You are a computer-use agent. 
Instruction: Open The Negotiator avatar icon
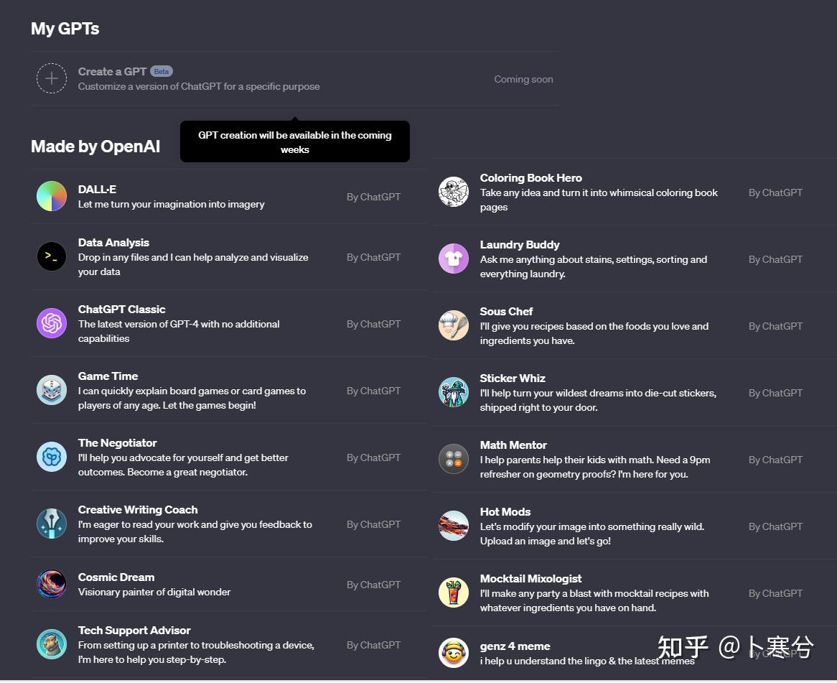coord(52,457)
